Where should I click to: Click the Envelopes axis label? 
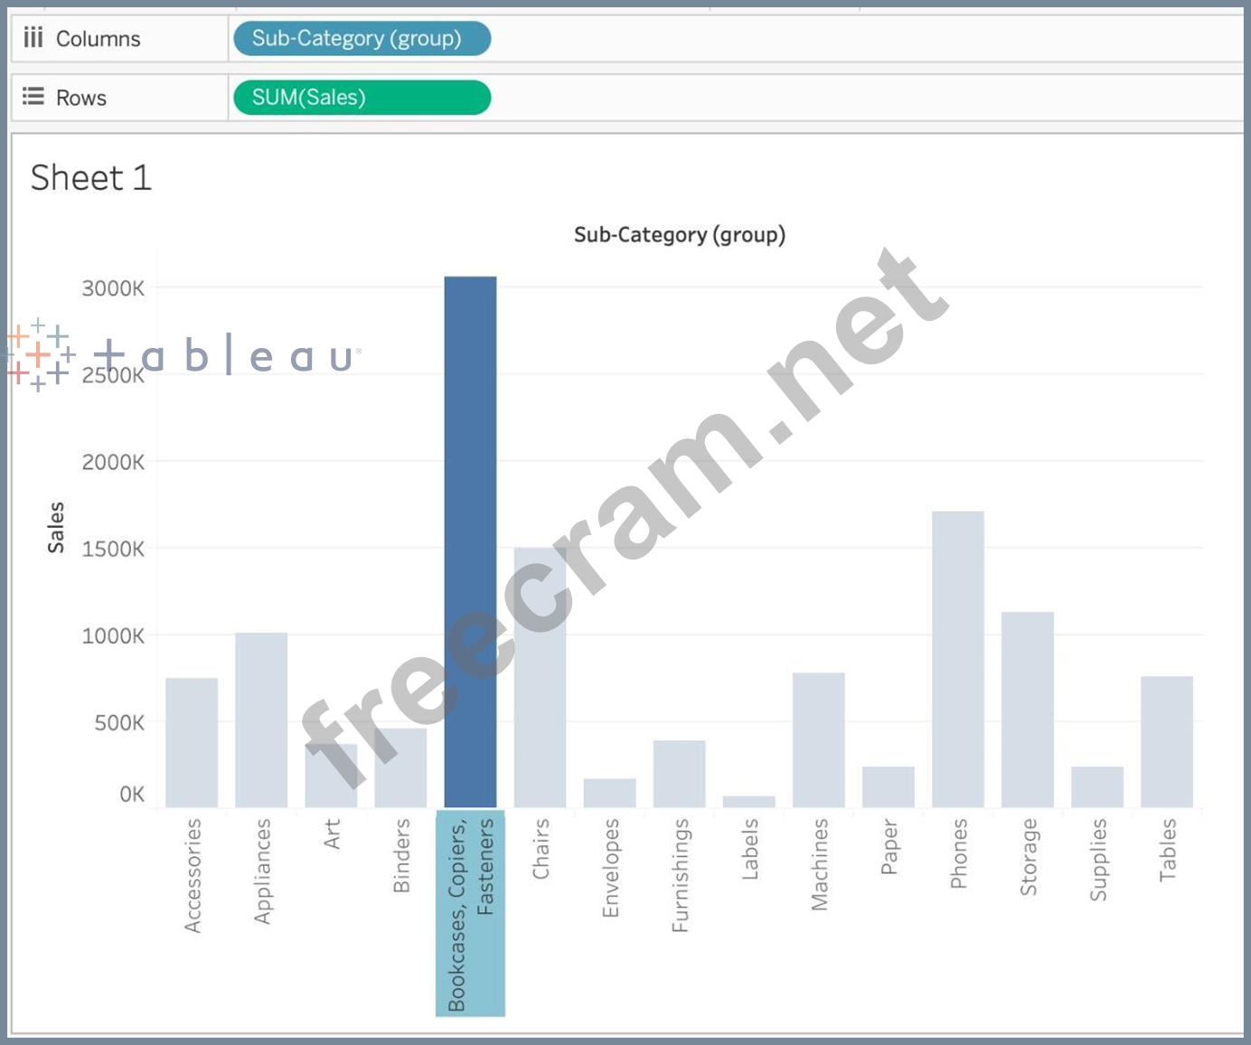coord(610,868)
